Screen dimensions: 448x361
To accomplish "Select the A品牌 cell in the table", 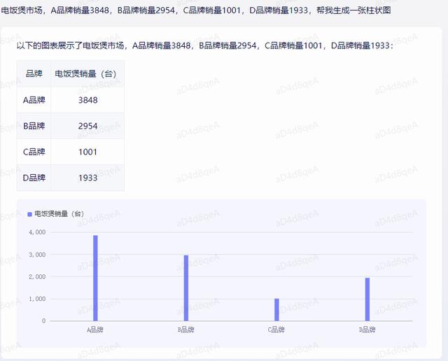I will pyautogui.click(x=34, y=100).
